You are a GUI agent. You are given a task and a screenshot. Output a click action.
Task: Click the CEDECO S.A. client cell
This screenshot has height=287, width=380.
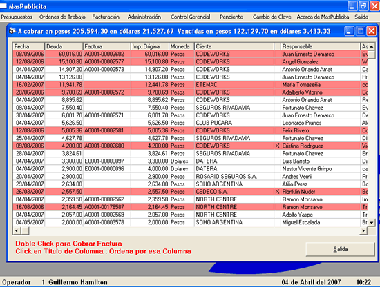[x=234, y=192]
